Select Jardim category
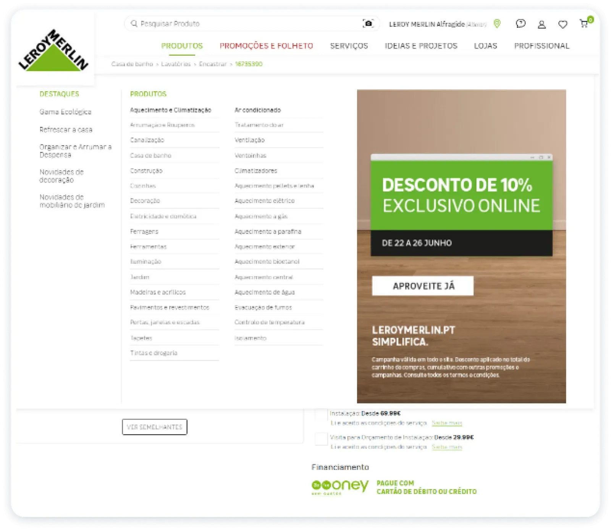This screenshot has width=611, height=530. [x=139, y=277]
